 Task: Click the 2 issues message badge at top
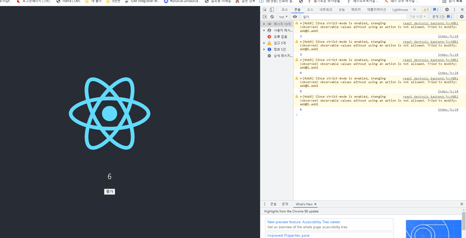[436, 9]
